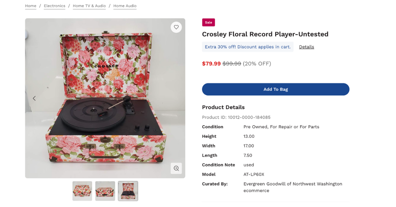The height and width of the screenshot is (207, 396).
Task: Select the third thumbnail showing the open player
Action: point(128,191)
